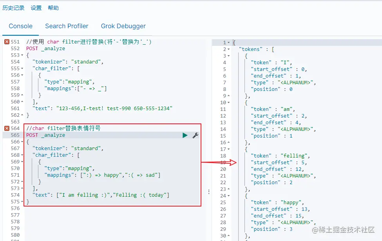This screenshot has width=382, height=241.
Task: Collapse fold arrow on editor line 569
Action: click(x=22, y=162)
